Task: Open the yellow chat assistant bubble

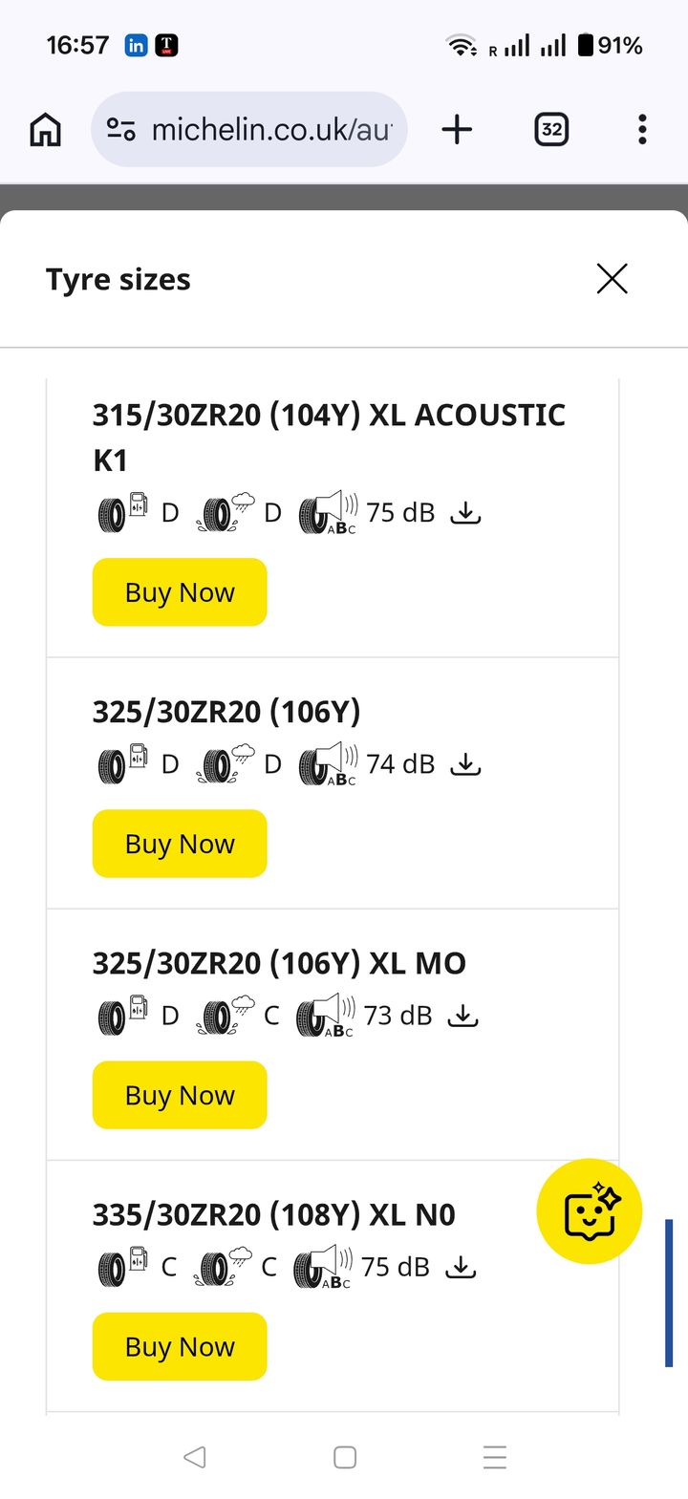Action: pyautogui.click(x=589, y=1211)
